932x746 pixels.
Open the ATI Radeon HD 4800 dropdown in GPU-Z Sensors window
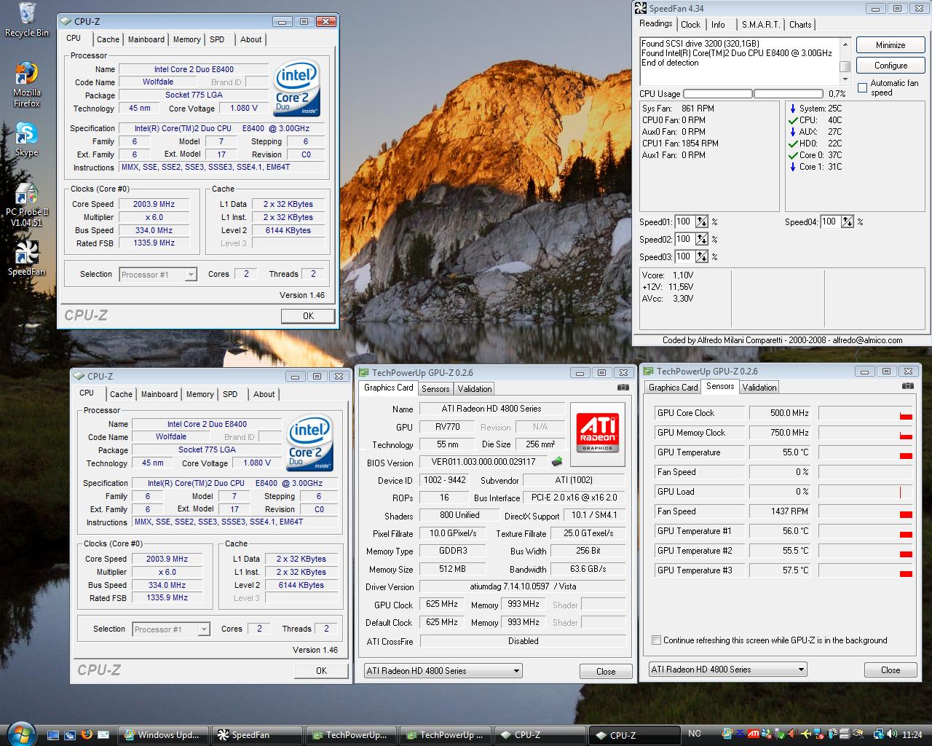pos(727,670)
